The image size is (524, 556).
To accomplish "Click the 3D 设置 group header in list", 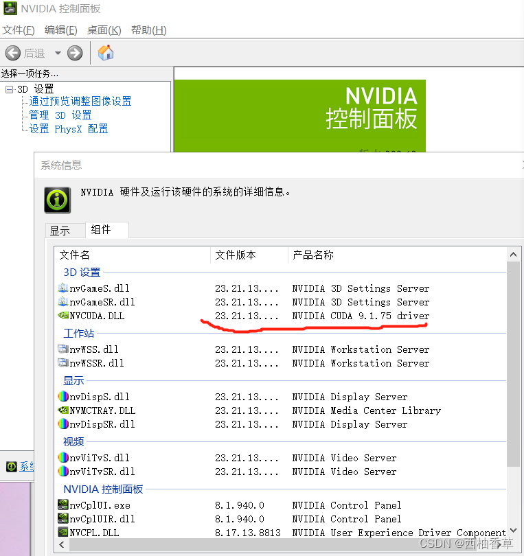I will 82,273.
